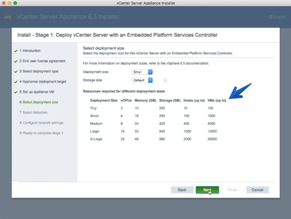Click the Resources required for different deployment sizes heading
Image resolution: width=291 pixels, height=219 pixels.
click(124, 91)
